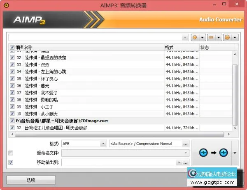Uncheck track 06 暮光
Screen dimensions: 247x190
(12, 86)
